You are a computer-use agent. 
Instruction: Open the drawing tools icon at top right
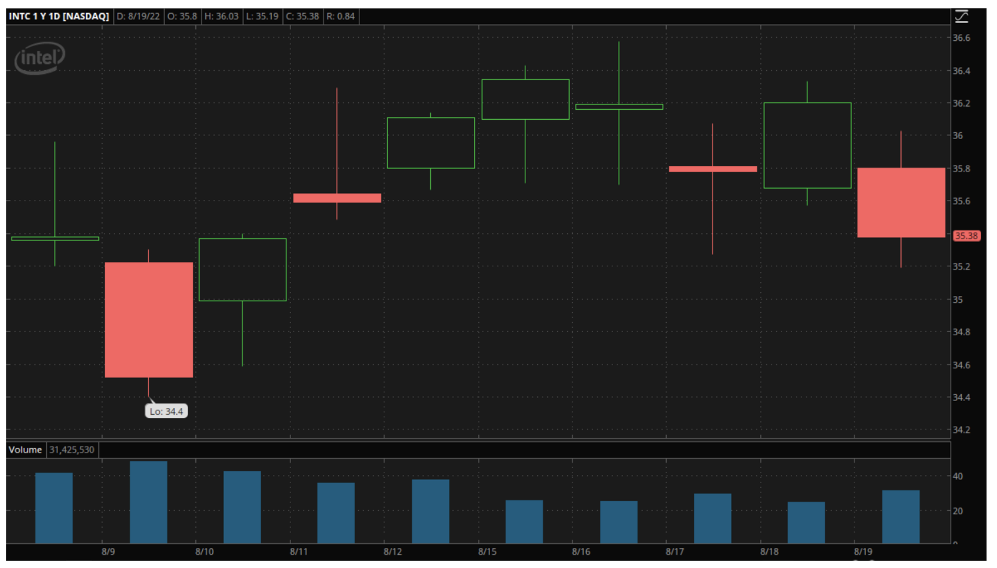pyautogui.click(x=961, y=16)
